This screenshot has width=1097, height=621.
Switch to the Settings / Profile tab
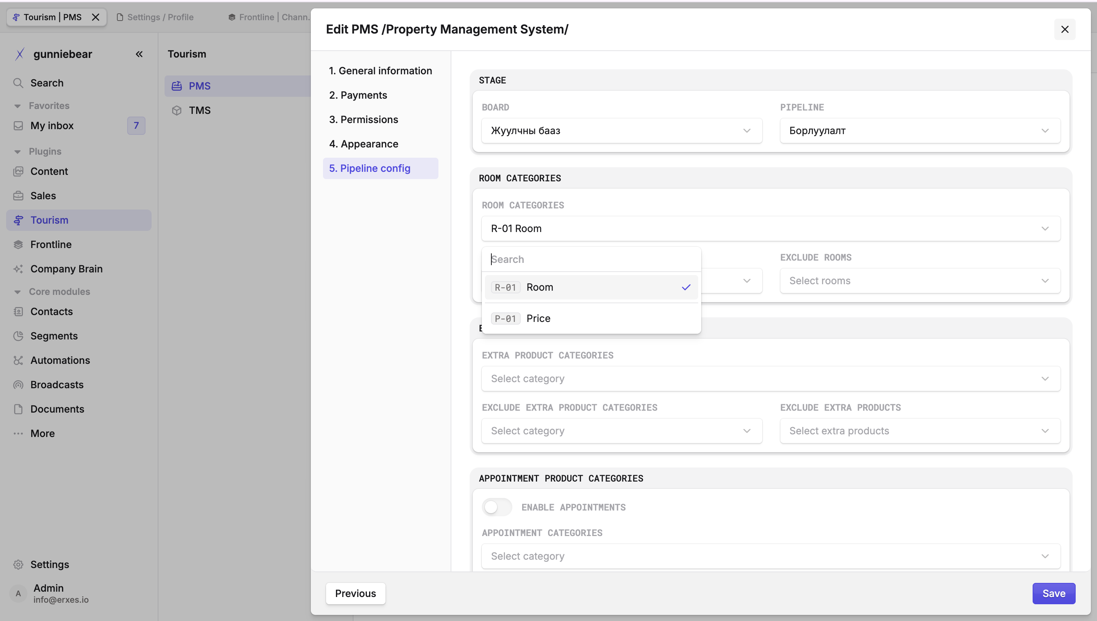(155, 17)
